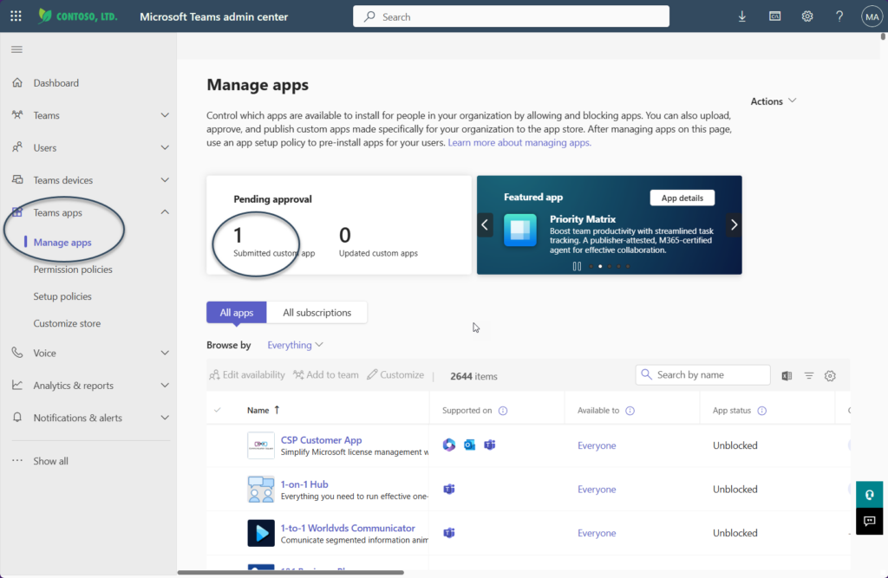Click the Teams devices icon in the sidebar
Viewport: 888px width, 578px height.
click(17, 179)
